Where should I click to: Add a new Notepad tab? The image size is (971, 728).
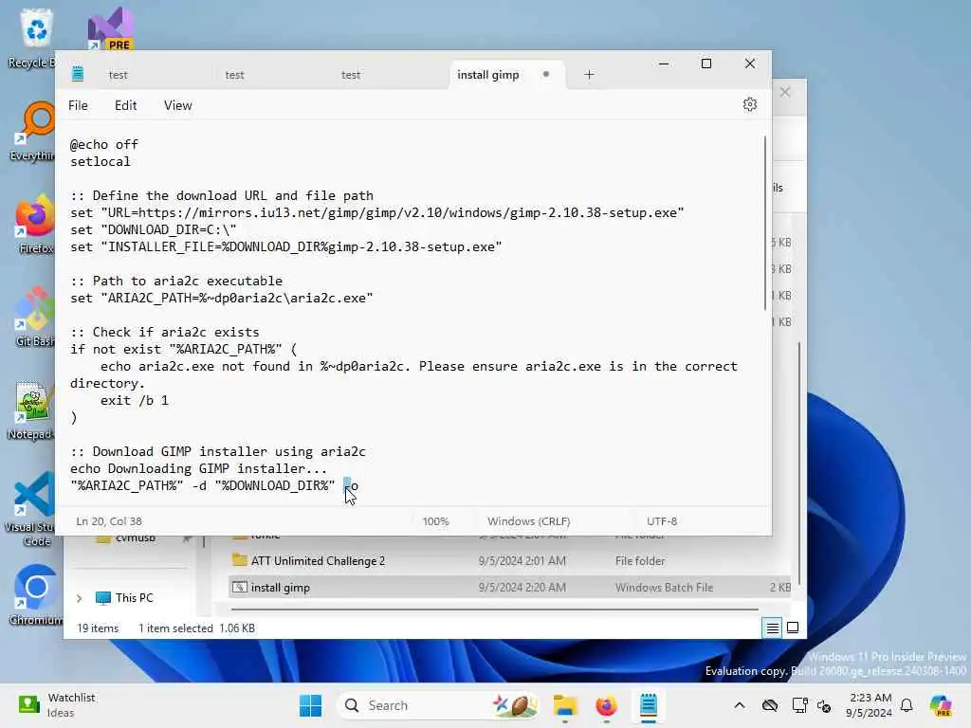click(x=589, y=75)
